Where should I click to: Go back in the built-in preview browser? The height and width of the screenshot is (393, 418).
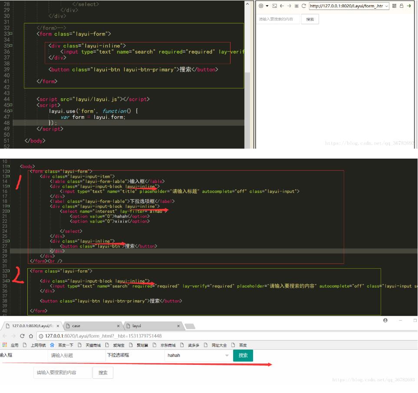point(282,6)
